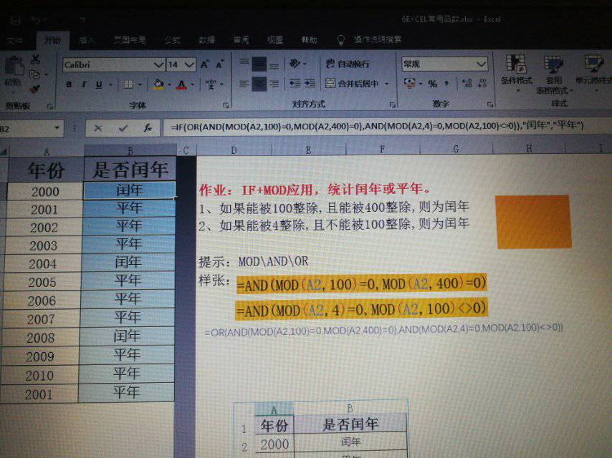This screenshot has width=612, height=458.
Task: Click the top align icon
Action: (x=244, y=63)
